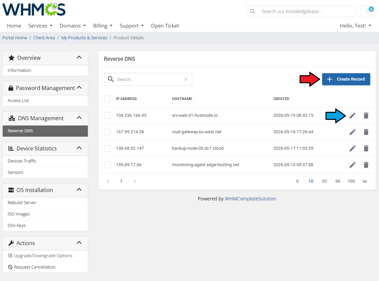Viewport: 379px width, 281px height.
Task: Clear the Reverse DNS search field
Action: tap(186, 79)
